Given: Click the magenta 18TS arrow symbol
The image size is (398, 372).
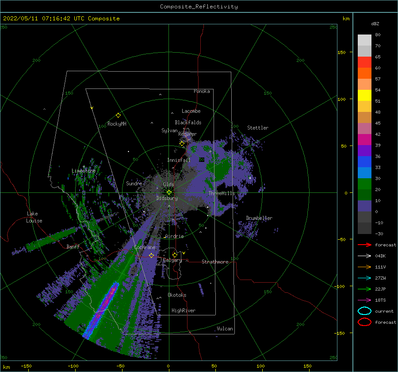Looking at the screenshot, I should [x=364, y=300].
